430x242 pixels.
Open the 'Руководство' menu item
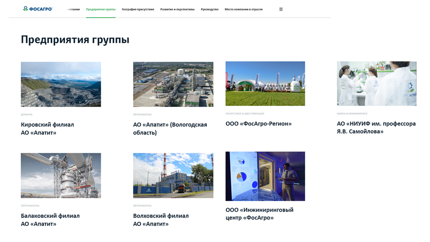click(x=209, y=9)
